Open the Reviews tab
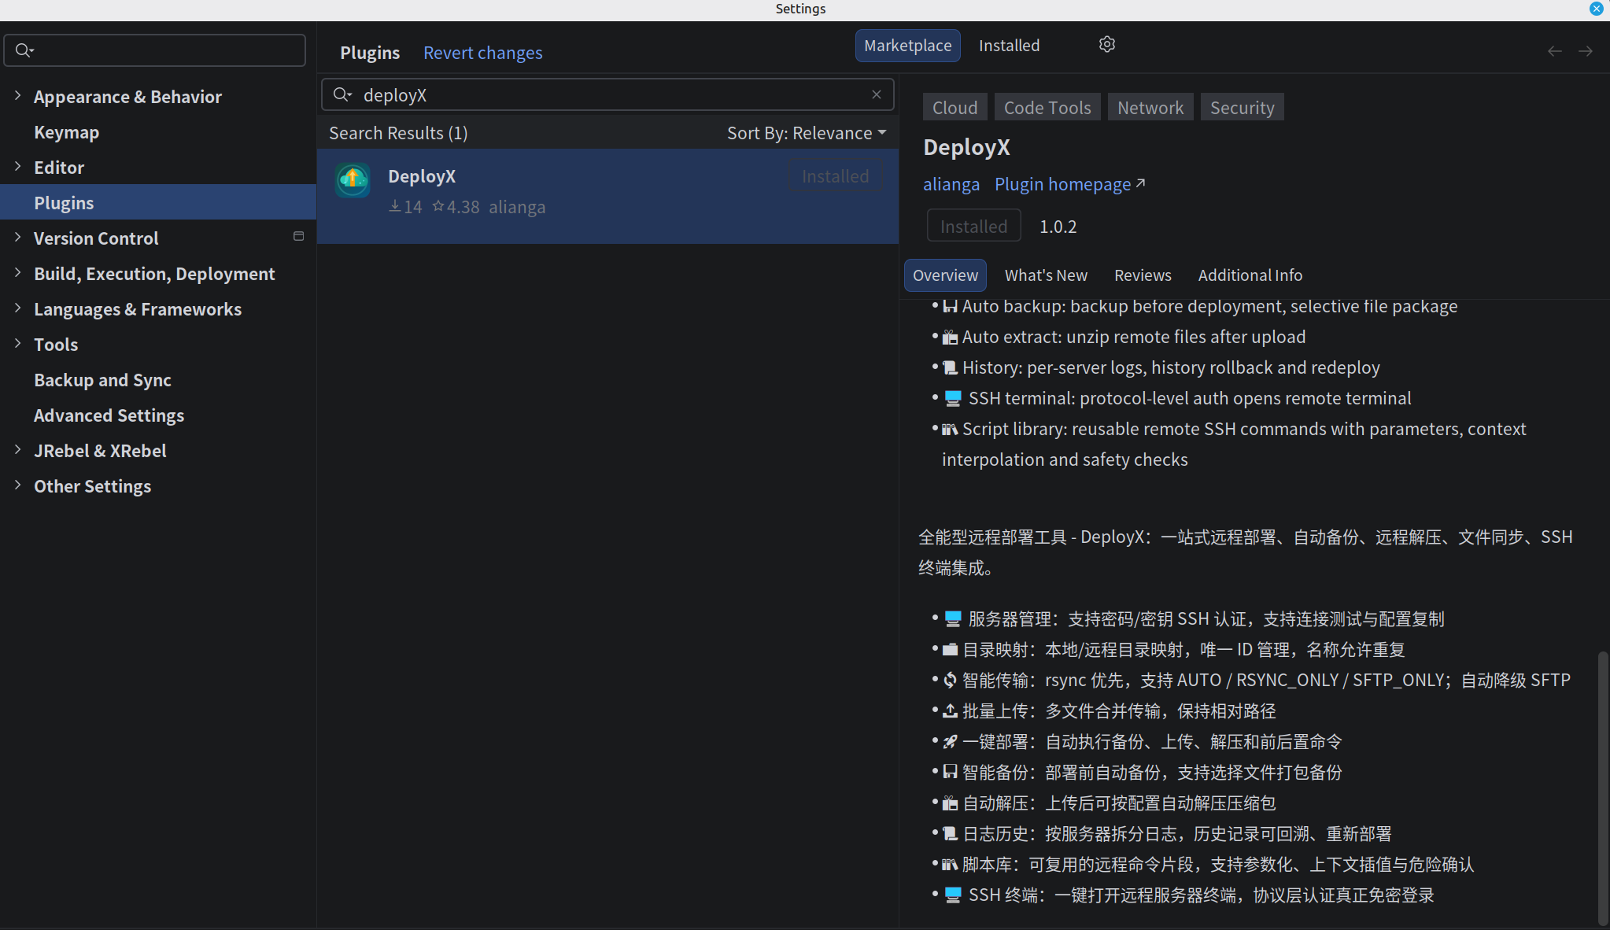Viewport: 1610px width, 930px height. click(x=1143, y=275)
